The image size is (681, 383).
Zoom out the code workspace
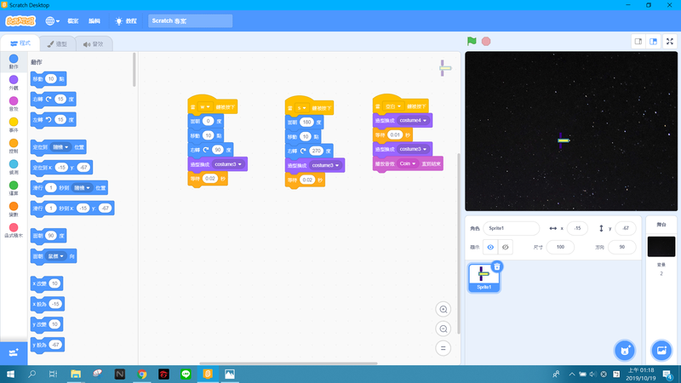pos(443,329)
